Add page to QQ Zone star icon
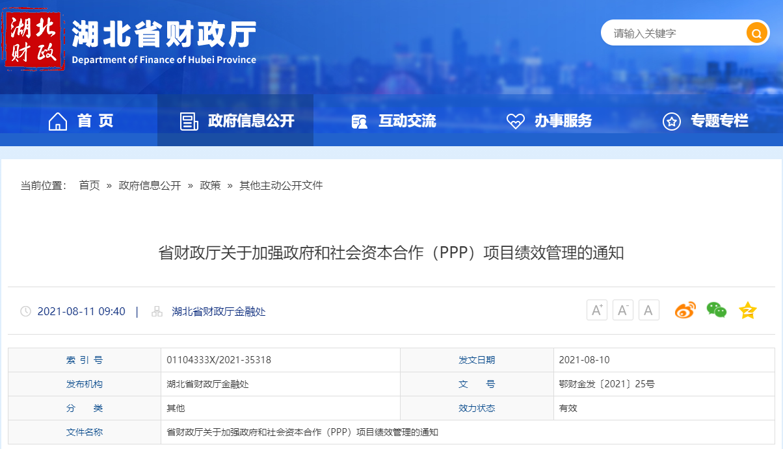The height and width of the screenshot is (449, 783). point(748,311)
